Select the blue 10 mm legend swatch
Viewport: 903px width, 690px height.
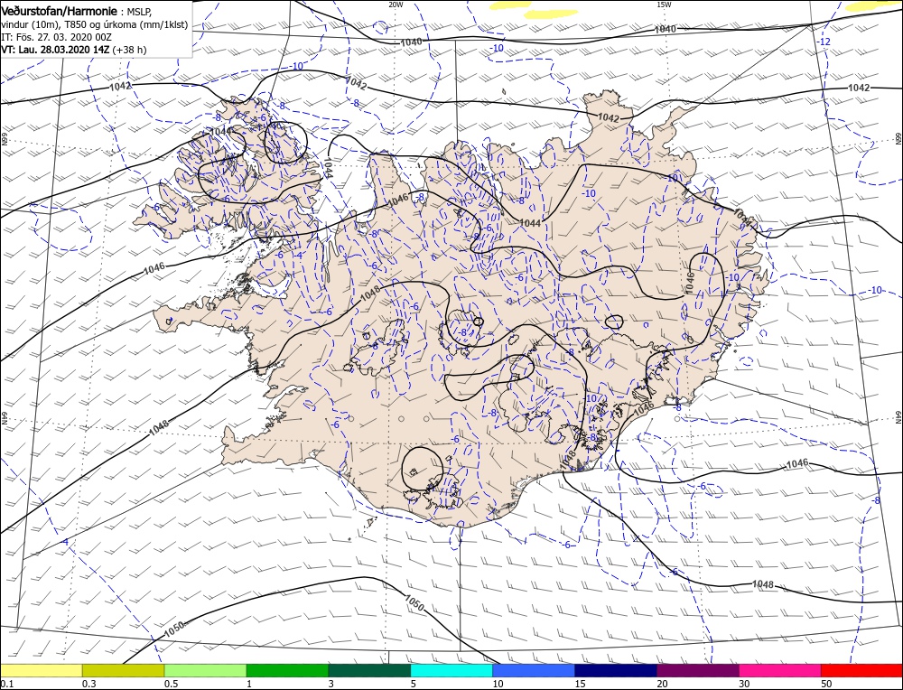click(x=534, y=670)
